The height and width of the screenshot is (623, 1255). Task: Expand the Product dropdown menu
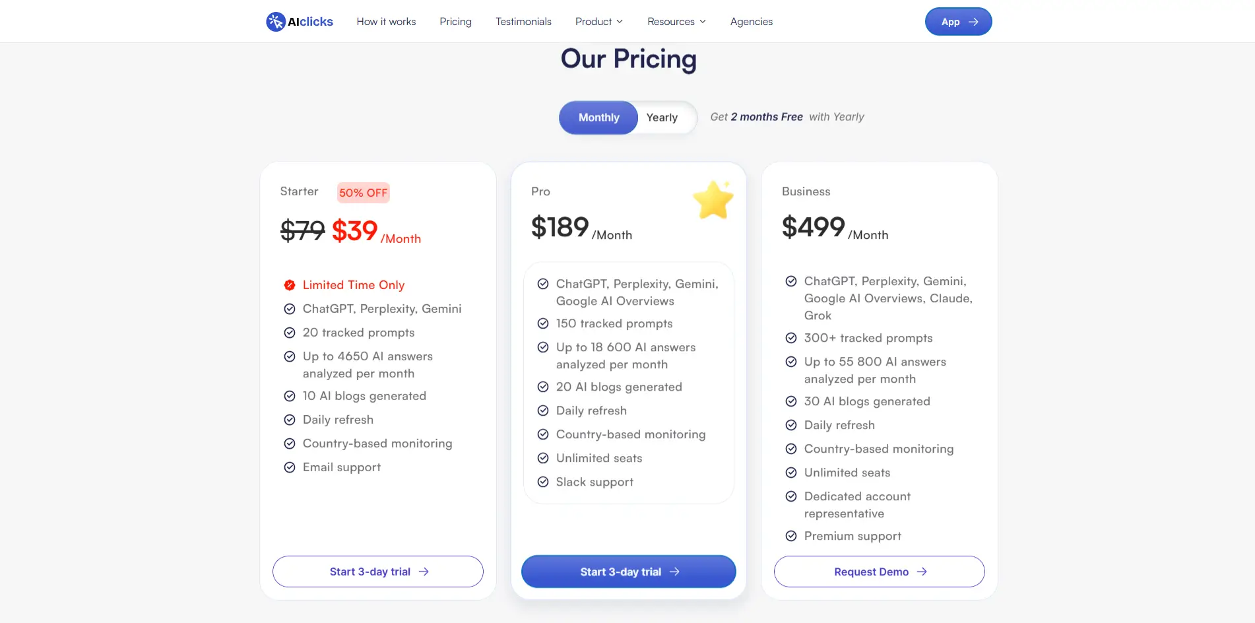pos(598,22)
